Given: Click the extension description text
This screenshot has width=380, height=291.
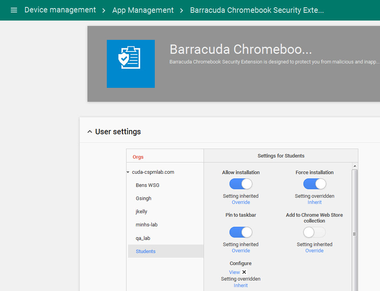Looking at the screenshot, I should tap(274, 62).
